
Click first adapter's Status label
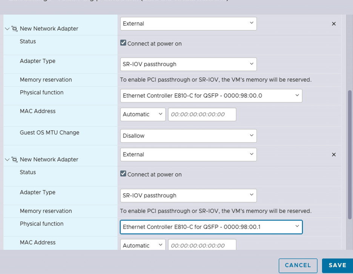(28, 42)
